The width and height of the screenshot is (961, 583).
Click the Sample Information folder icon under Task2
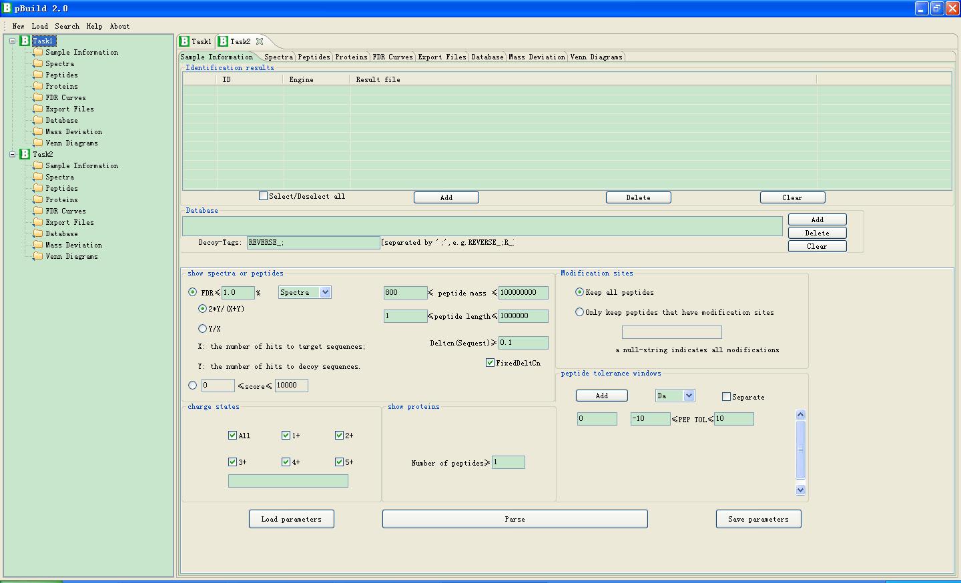tap(38, 165)
